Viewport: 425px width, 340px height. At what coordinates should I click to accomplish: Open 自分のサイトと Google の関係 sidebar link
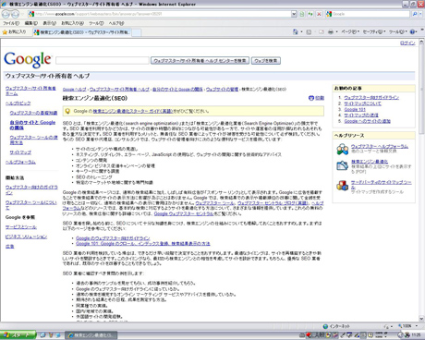point(32,125)
